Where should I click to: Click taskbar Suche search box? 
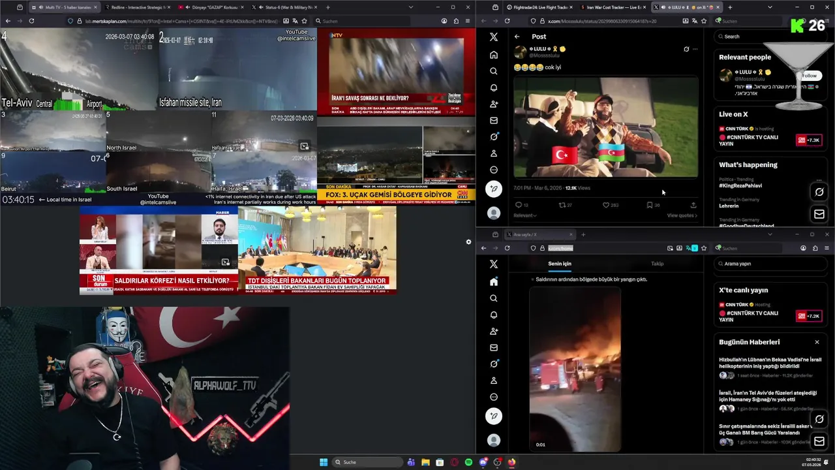coord(366,462)
